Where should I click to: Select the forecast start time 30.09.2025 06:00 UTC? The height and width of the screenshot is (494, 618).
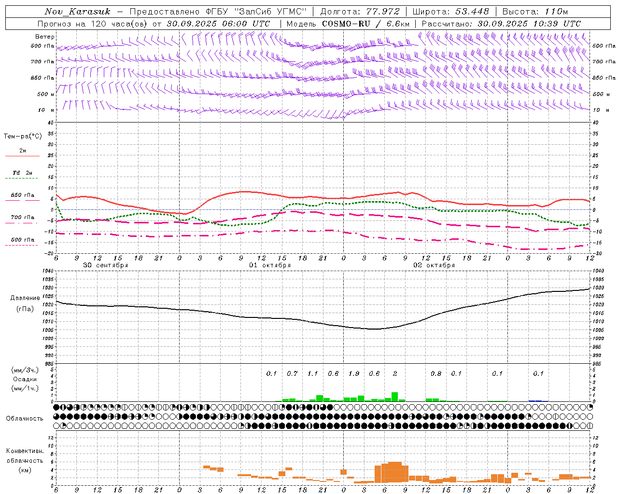(219, 24)
